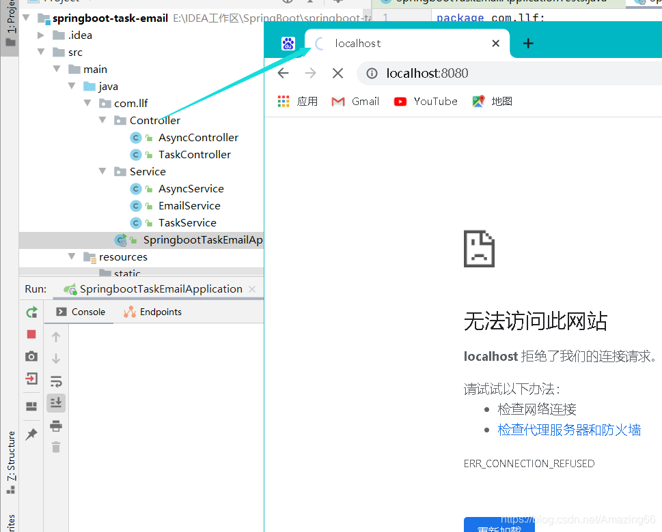
Task: Take thread dump using camera icon
Action: [x=31, y=356]
